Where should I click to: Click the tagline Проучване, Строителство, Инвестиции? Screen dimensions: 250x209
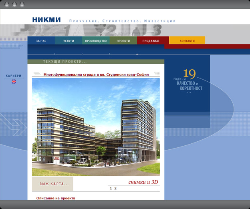pyautogui.click(x=122, y=21)
